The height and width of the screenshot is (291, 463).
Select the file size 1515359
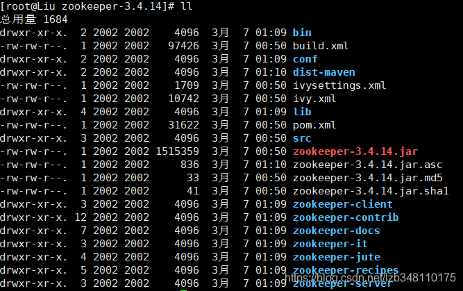(177, 151)
